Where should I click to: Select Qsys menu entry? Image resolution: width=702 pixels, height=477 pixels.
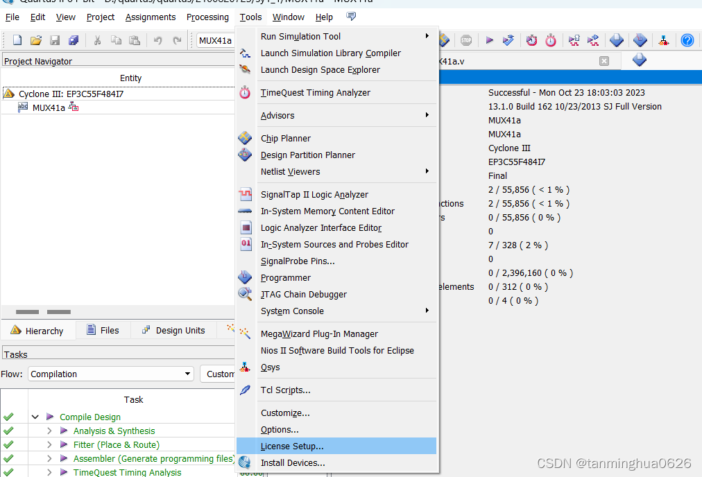tap(336, 367)
